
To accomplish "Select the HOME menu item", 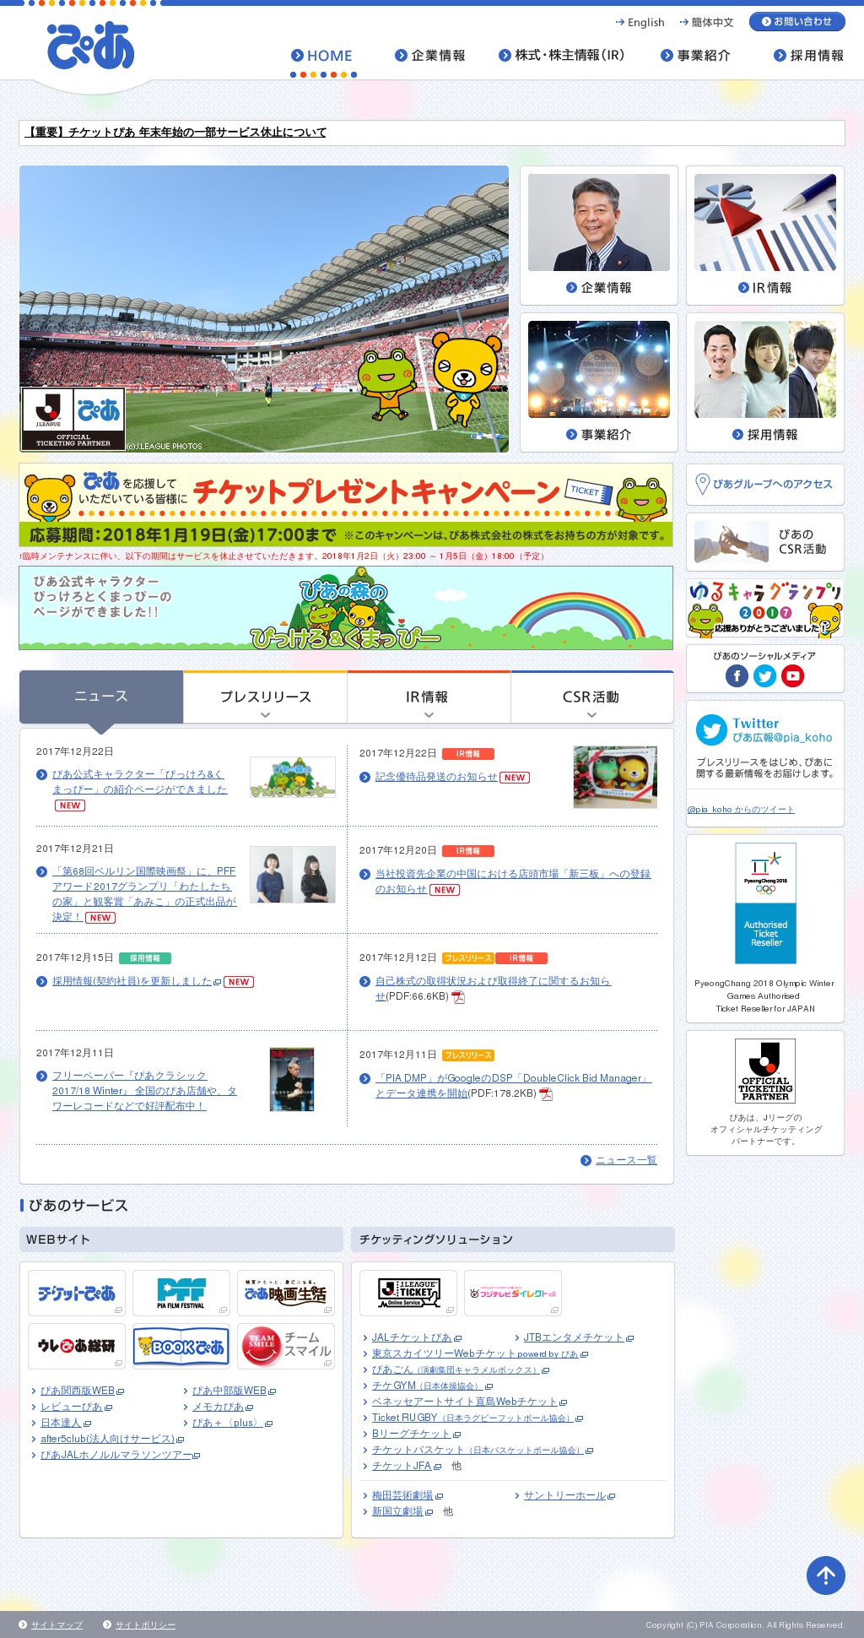I will 321,56.
